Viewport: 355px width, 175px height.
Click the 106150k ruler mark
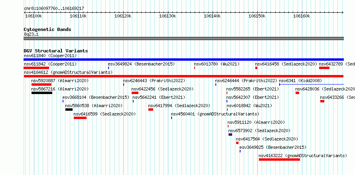point(257,16)
